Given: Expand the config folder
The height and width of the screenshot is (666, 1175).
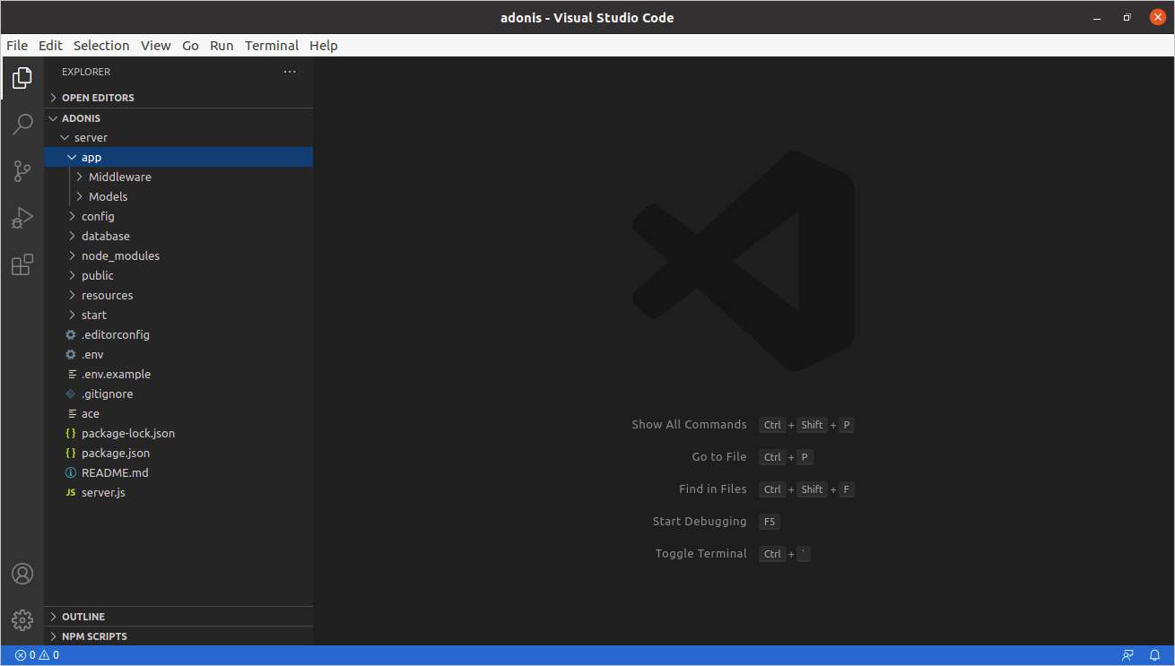Looking at the screenshot, I should (x=72, y=216).
